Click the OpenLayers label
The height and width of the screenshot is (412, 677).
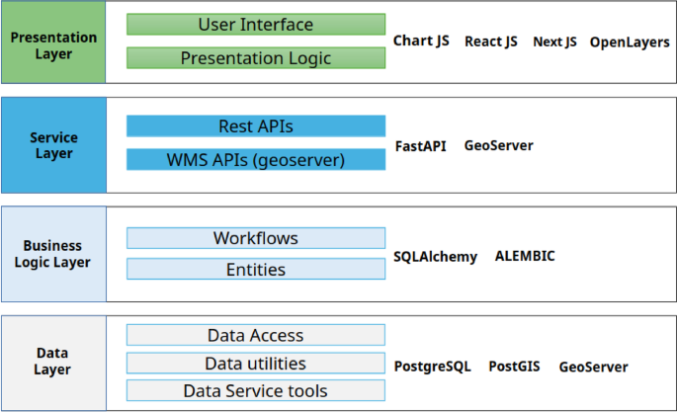pyautogui.click(x=630, y=42)
